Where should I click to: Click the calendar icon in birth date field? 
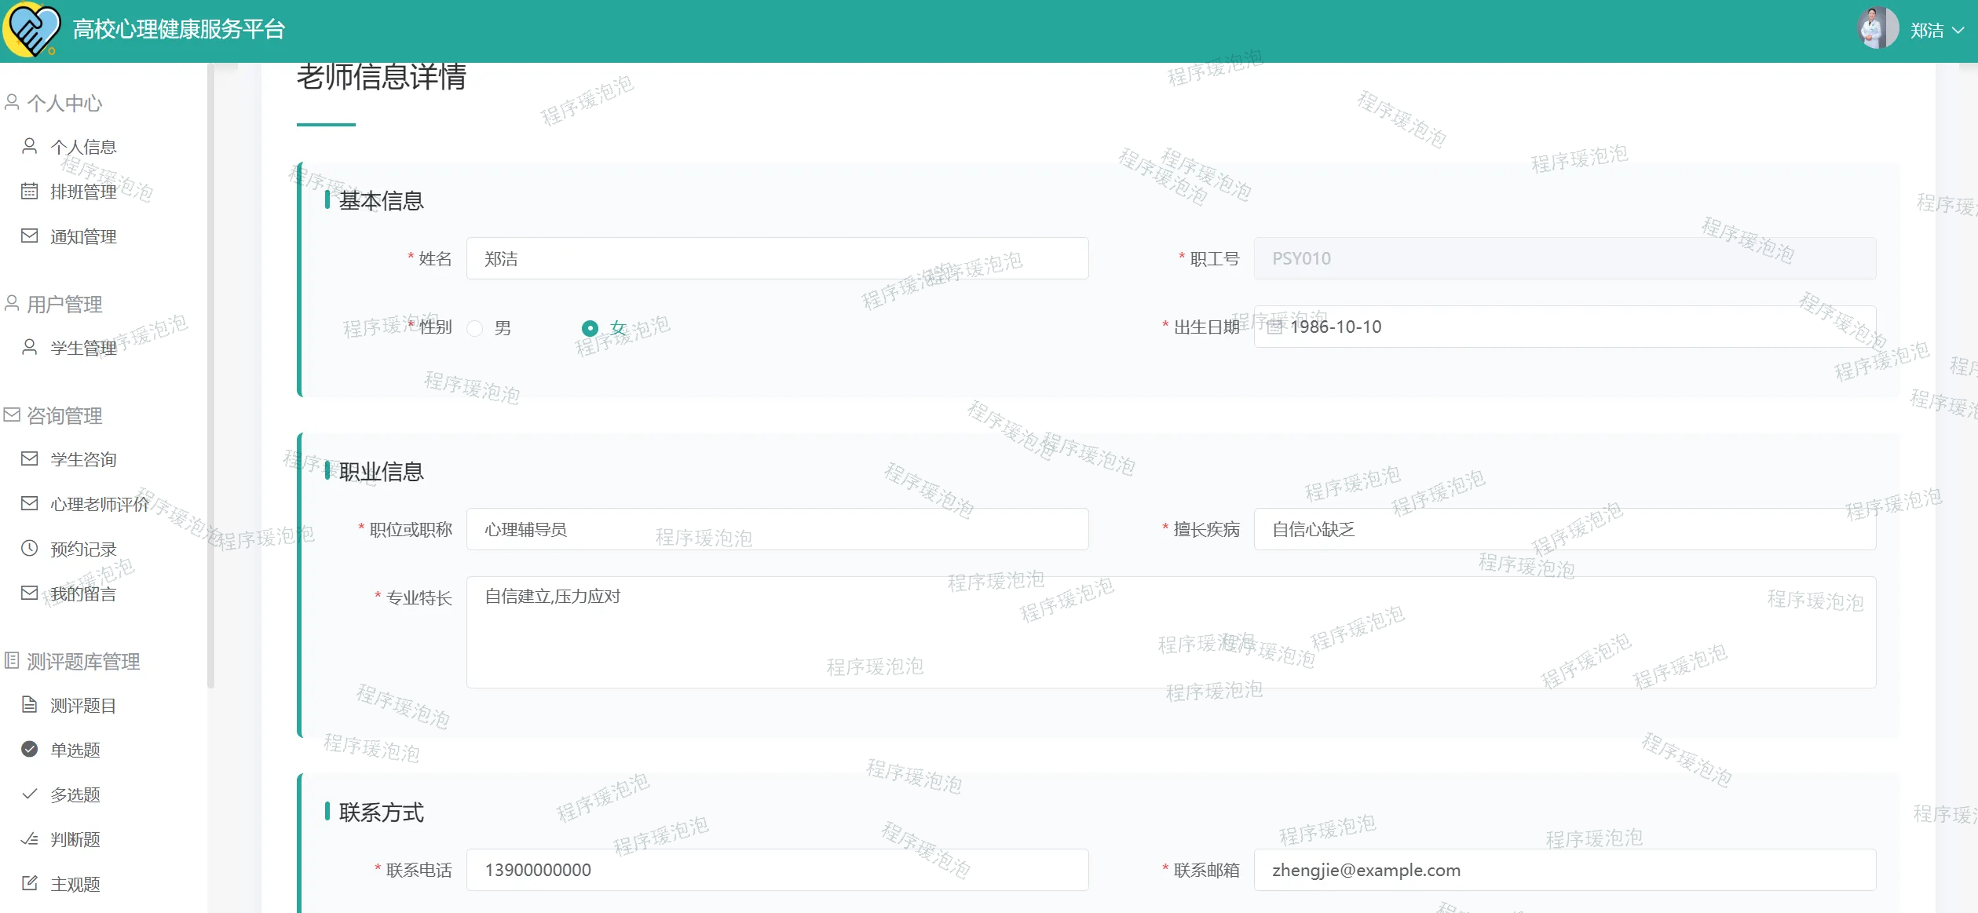pyautogui.click(x=1275, y=327)
